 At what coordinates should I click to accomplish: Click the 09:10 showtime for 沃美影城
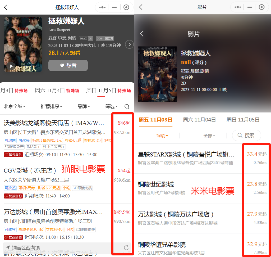(x=51, y=155)
